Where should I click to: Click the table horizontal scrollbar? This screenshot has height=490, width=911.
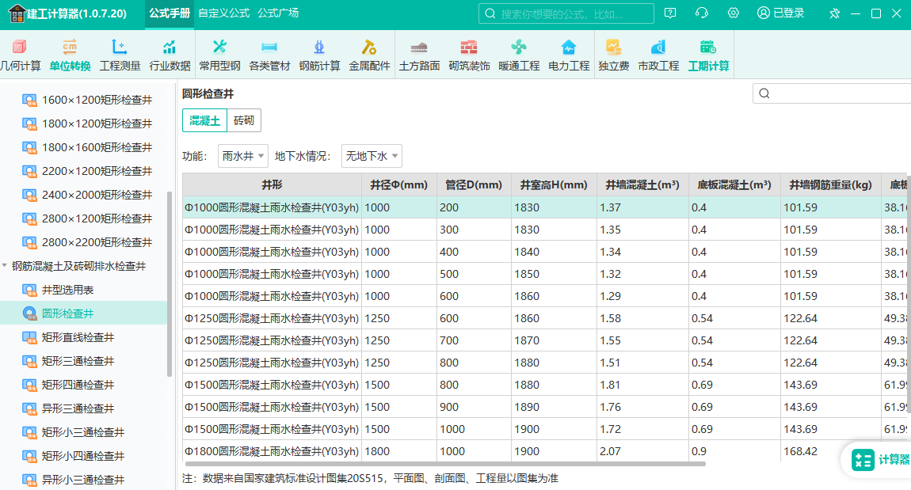(445, 464)
